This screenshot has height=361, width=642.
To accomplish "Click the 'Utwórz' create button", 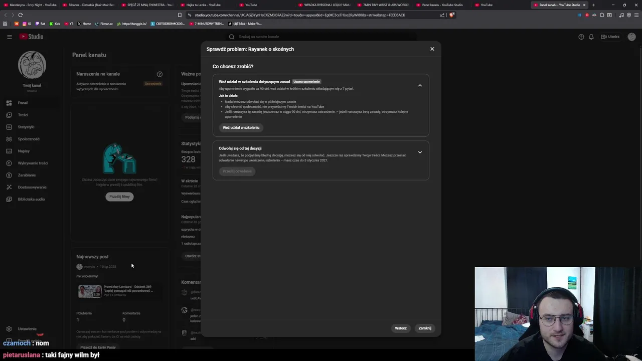I will click(x=610, y=37).
